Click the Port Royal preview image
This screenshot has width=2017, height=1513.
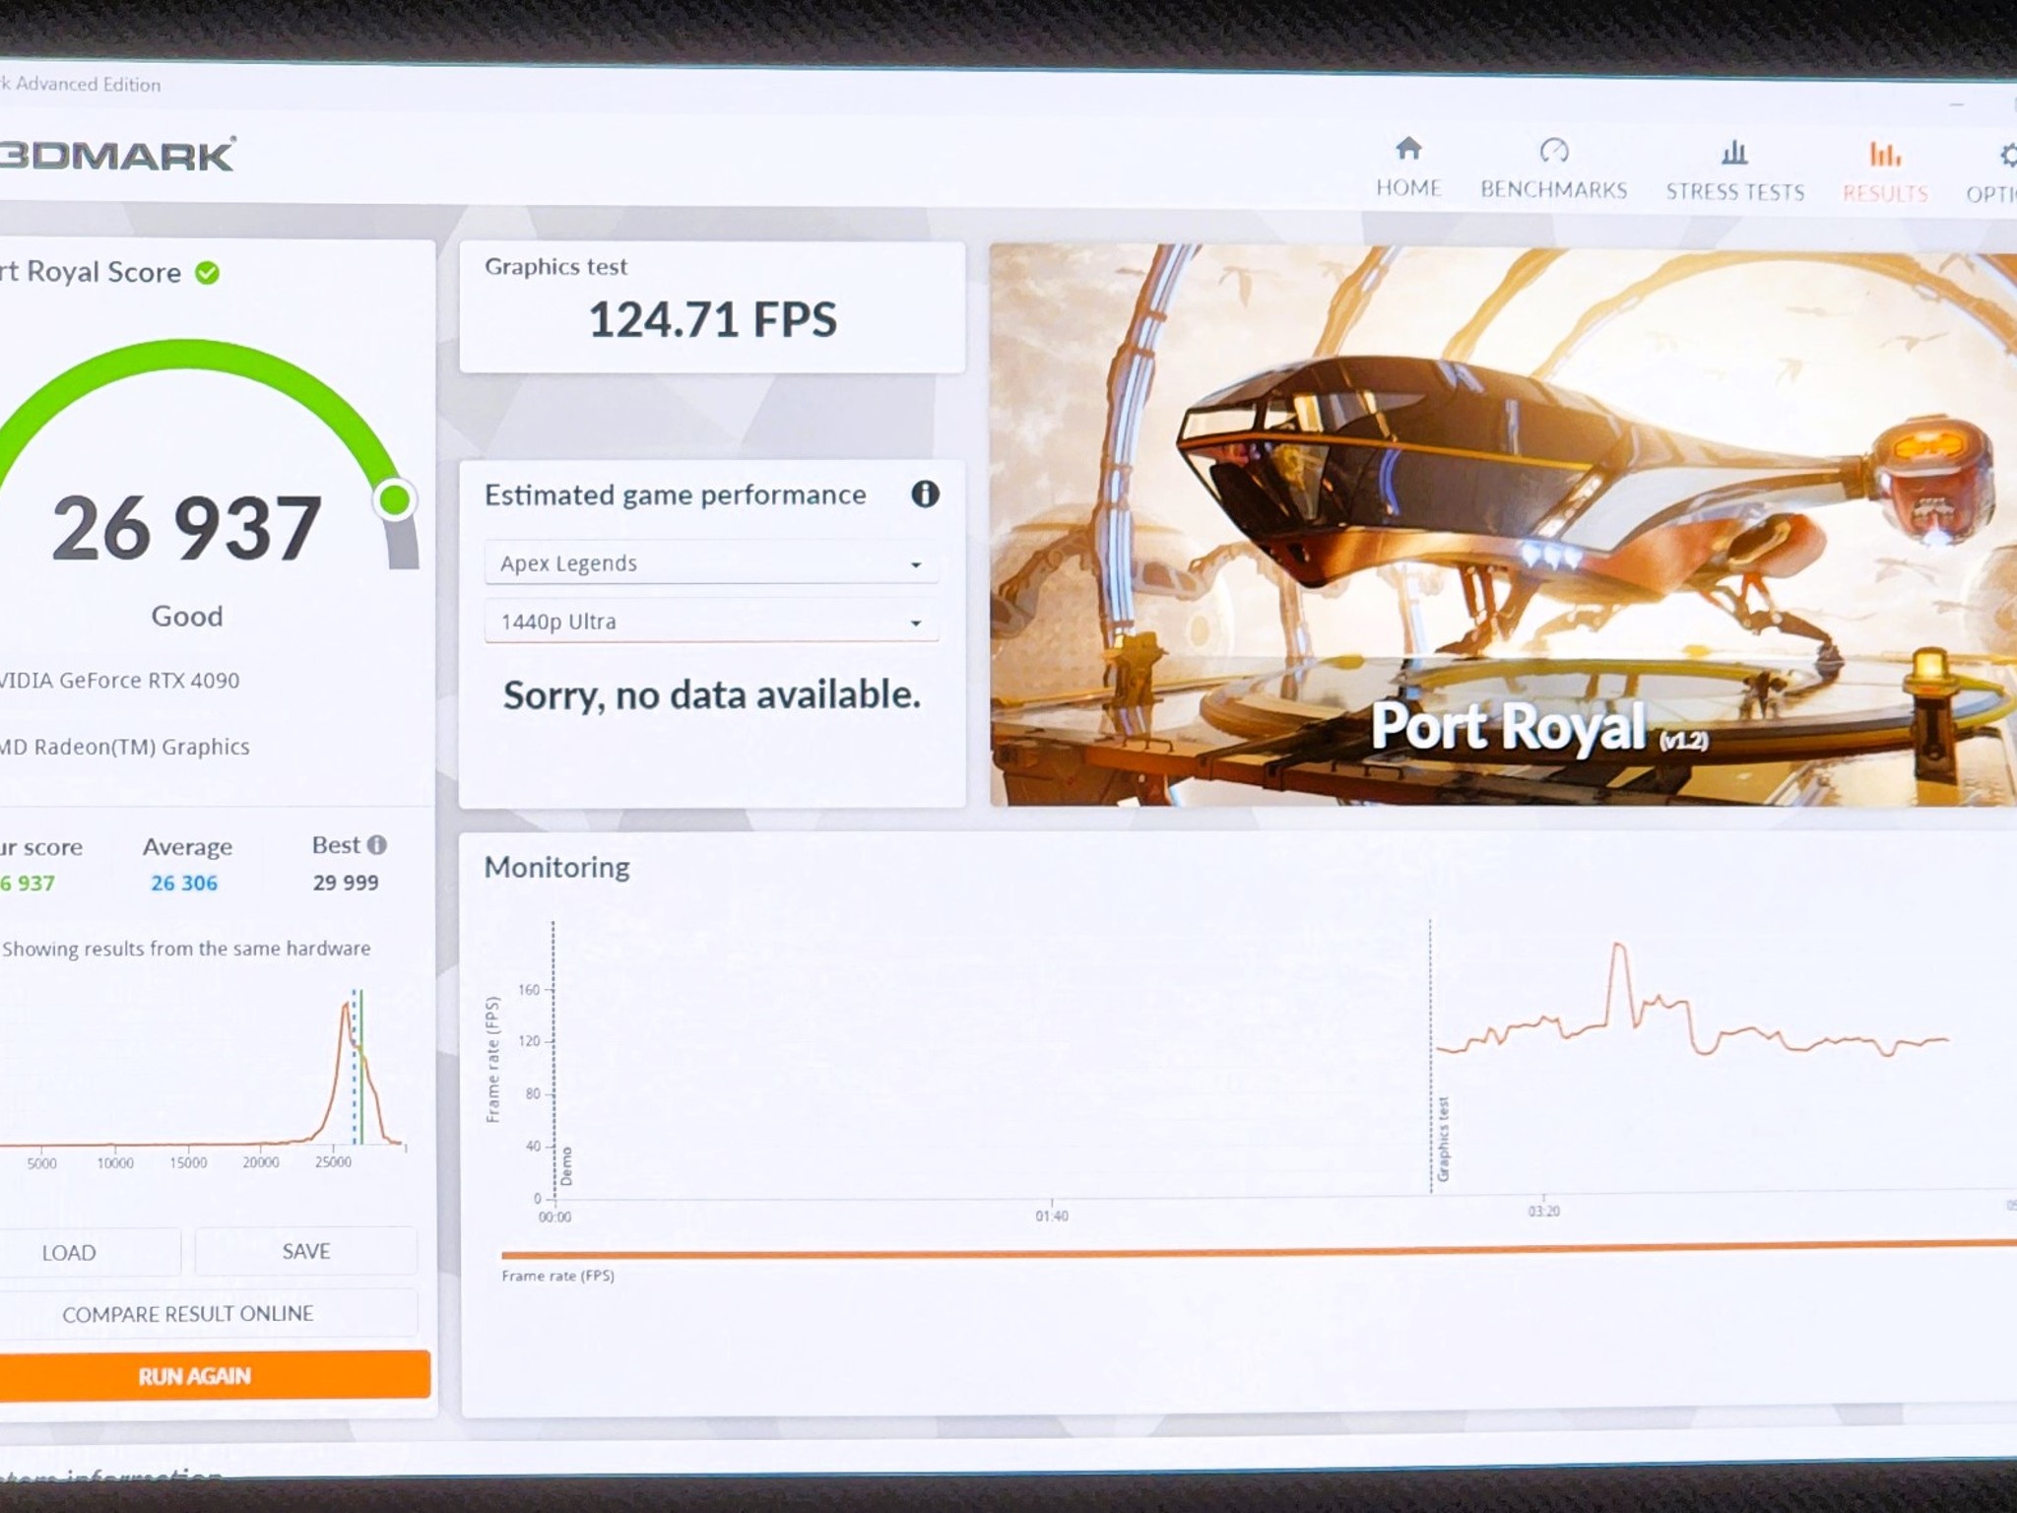[x=1502, y=525]
